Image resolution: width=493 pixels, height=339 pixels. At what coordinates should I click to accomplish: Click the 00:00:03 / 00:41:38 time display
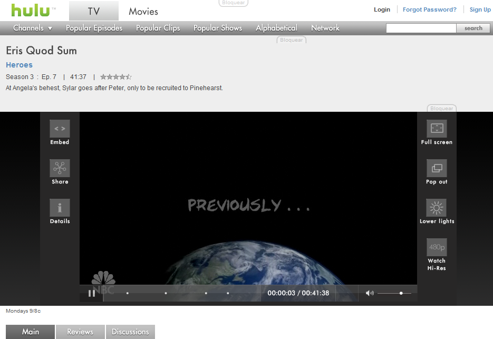298,293
